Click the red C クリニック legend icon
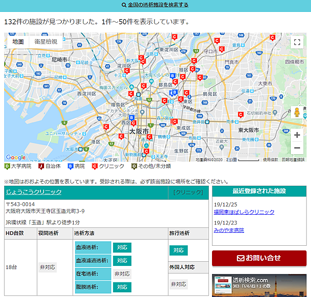311x297 pixels. pyautogui.click(x=95, y=166)
